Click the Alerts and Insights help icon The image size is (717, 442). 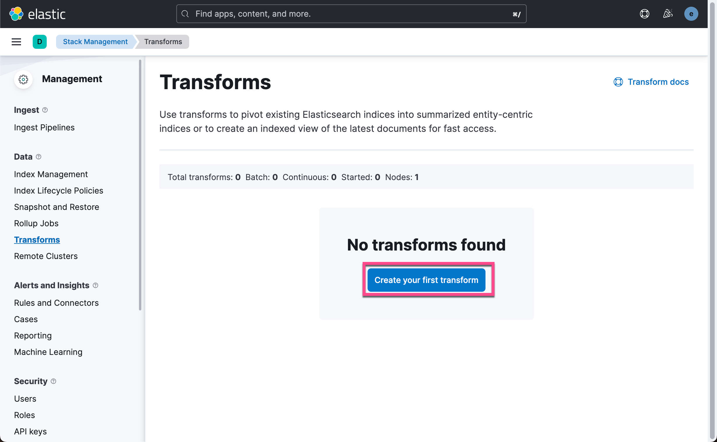(x=95, y=285)
